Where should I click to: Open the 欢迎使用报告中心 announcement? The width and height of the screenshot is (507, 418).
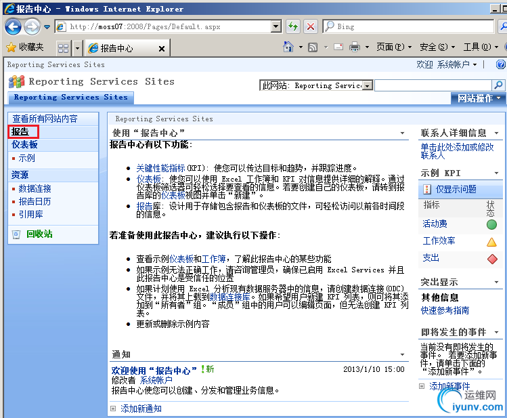pos(154,371)
